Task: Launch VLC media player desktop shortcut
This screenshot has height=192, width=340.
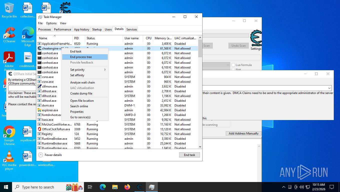Action: click(x=9, y=160)
